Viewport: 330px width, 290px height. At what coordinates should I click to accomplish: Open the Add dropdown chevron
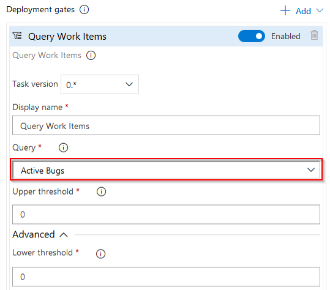pos(320,10)
